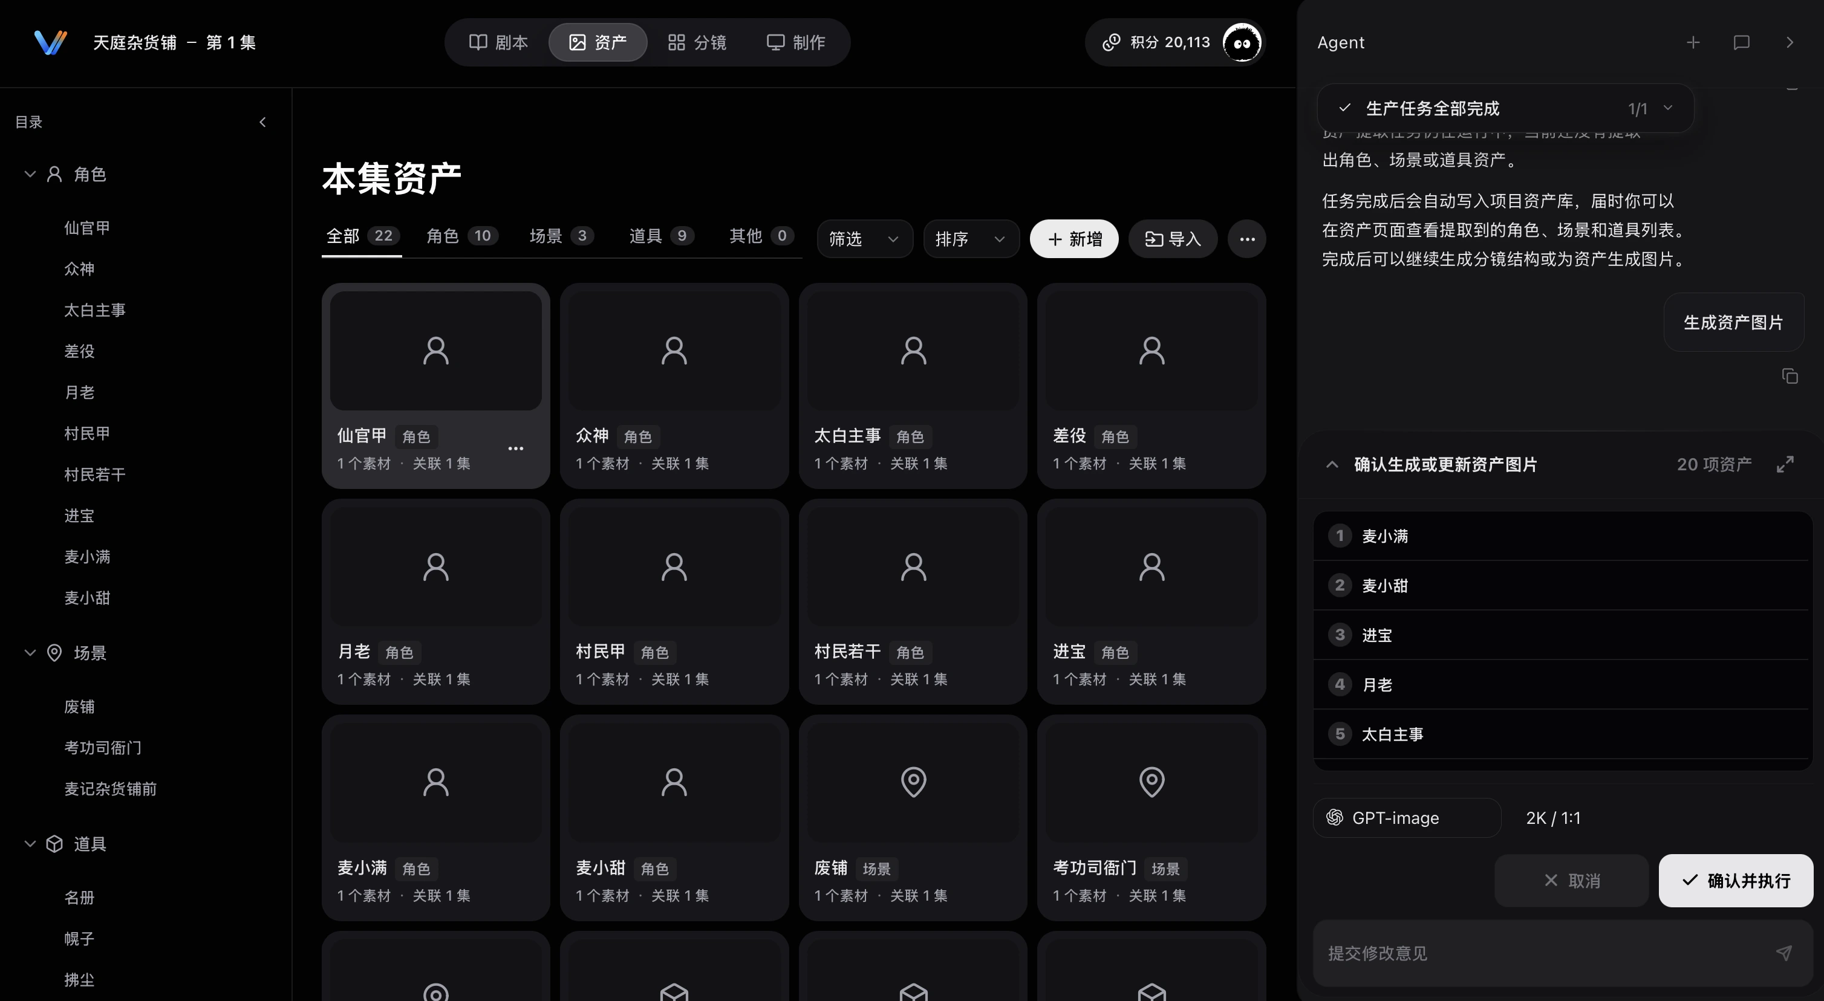Image resolution: width=1824 pixels, height=1001 pixels.
Task: Click list item 5 太白主事 in Agent panel
Action: [x=1562, y=734]
